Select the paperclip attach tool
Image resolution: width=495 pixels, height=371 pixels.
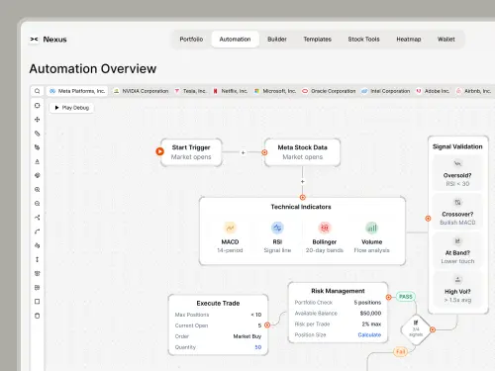coord(37,134)
